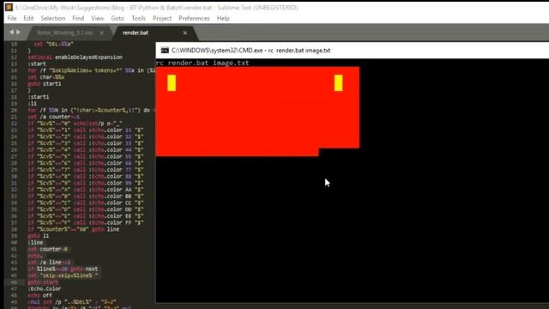This screenshot has height=309, width=549.
Task: Click the left yellow block in CMD
Action: [172, 83]
